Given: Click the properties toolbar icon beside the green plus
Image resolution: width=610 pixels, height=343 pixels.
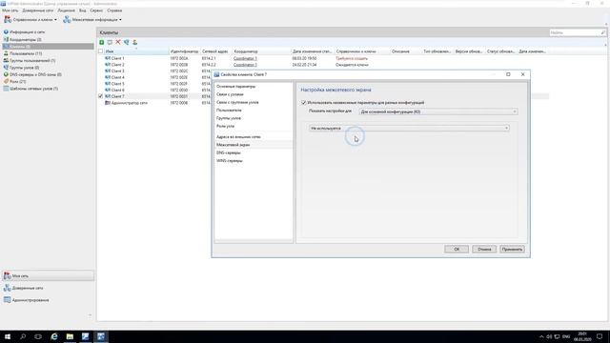Looking at the screenshot, I should (110, 42).
